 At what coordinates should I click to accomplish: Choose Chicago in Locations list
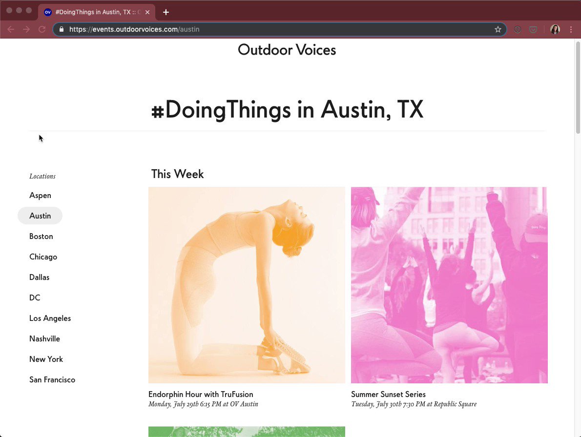pyautogui.click(x=43, y=257)
